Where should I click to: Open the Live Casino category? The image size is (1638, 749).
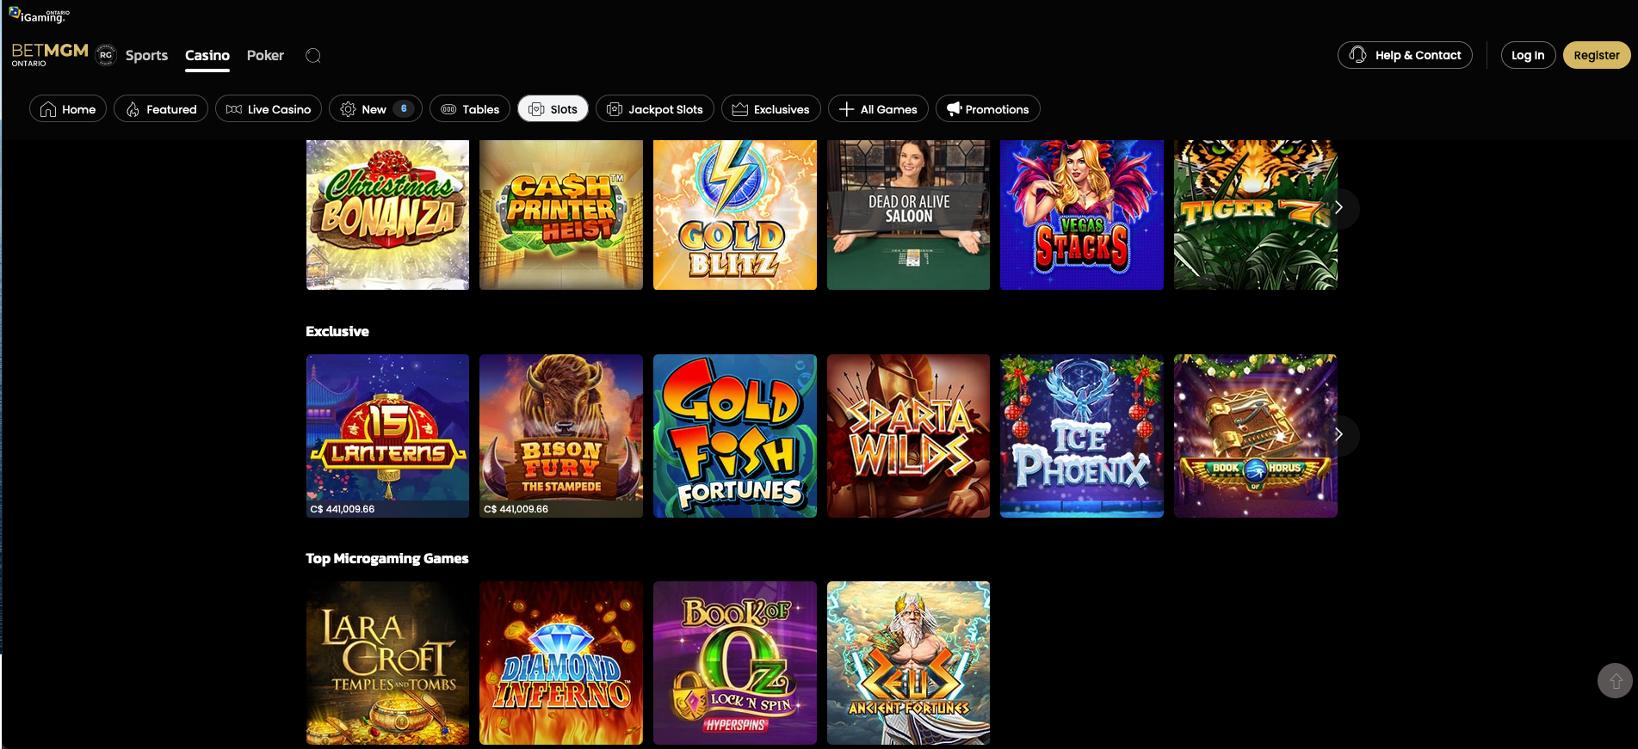pos(269,109)
